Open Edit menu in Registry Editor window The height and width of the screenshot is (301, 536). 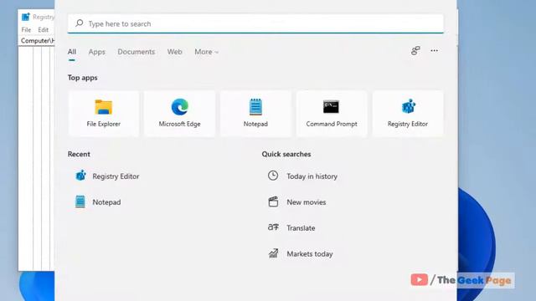click(43, 30)
